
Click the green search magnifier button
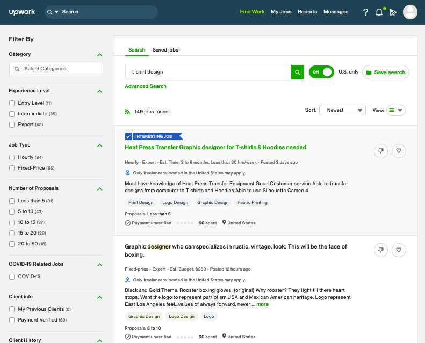pyautogui.click(x=298, y=72)
